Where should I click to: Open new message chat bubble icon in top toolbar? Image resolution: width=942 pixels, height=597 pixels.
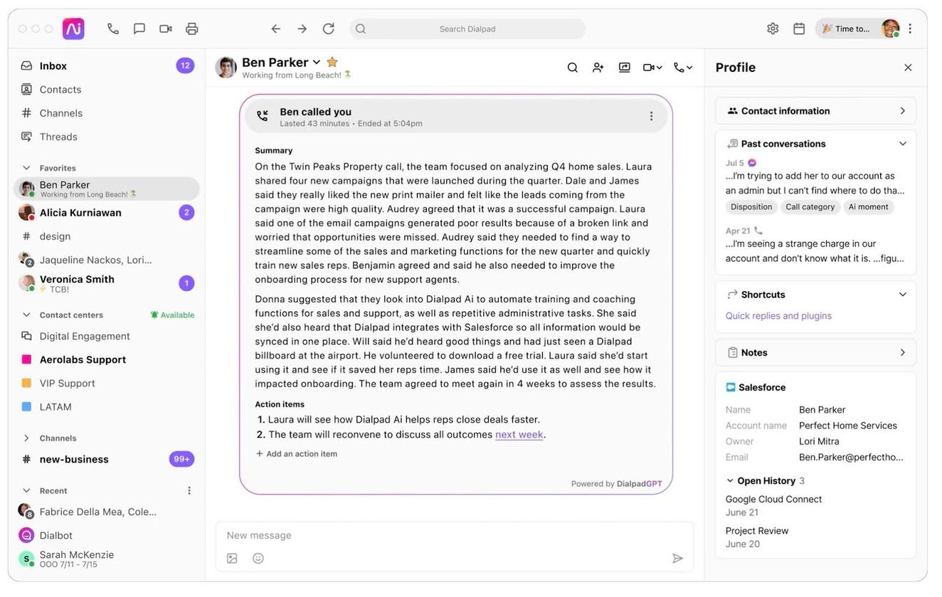pyautogui.click(x=139, y=28)
